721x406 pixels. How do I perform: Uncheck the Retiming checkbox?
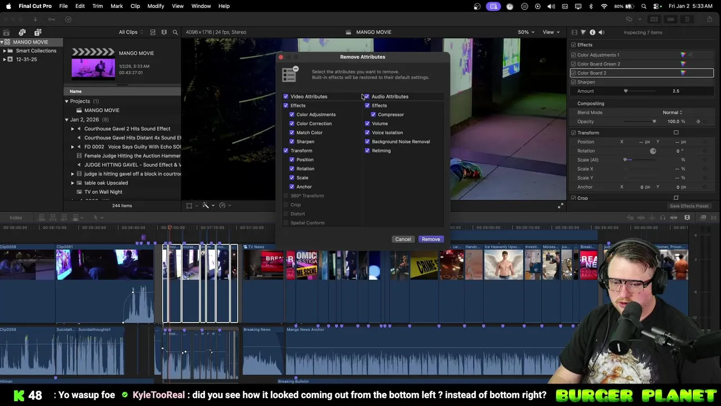point(367,151)
